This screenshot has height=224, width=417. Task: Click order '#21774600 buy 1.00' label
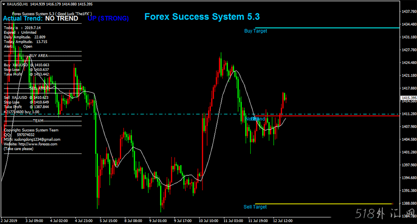(x=21, y=112)
